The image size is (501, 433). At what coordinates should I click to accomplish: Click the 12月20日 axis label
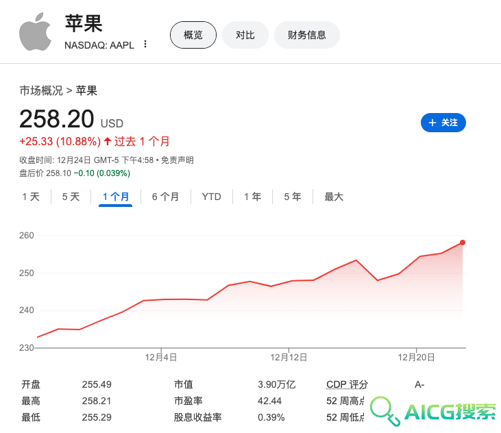pos(416,358)
